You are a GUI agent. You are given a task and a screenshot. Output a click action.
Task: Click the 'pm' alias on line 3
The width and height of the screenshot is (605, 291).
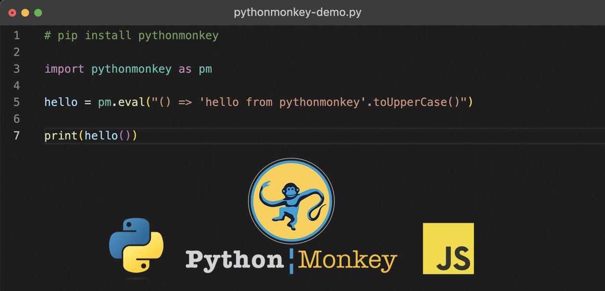(205, 69)
